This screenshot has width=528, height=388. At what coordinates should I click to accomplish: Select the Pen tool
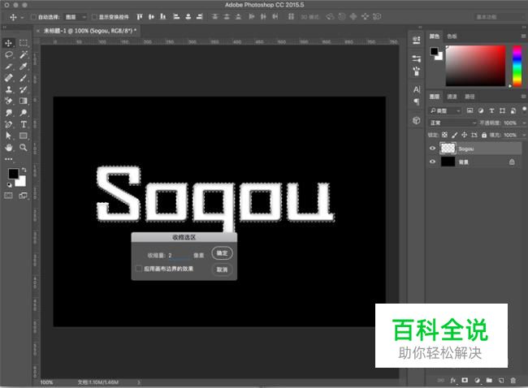coord(9,124)
